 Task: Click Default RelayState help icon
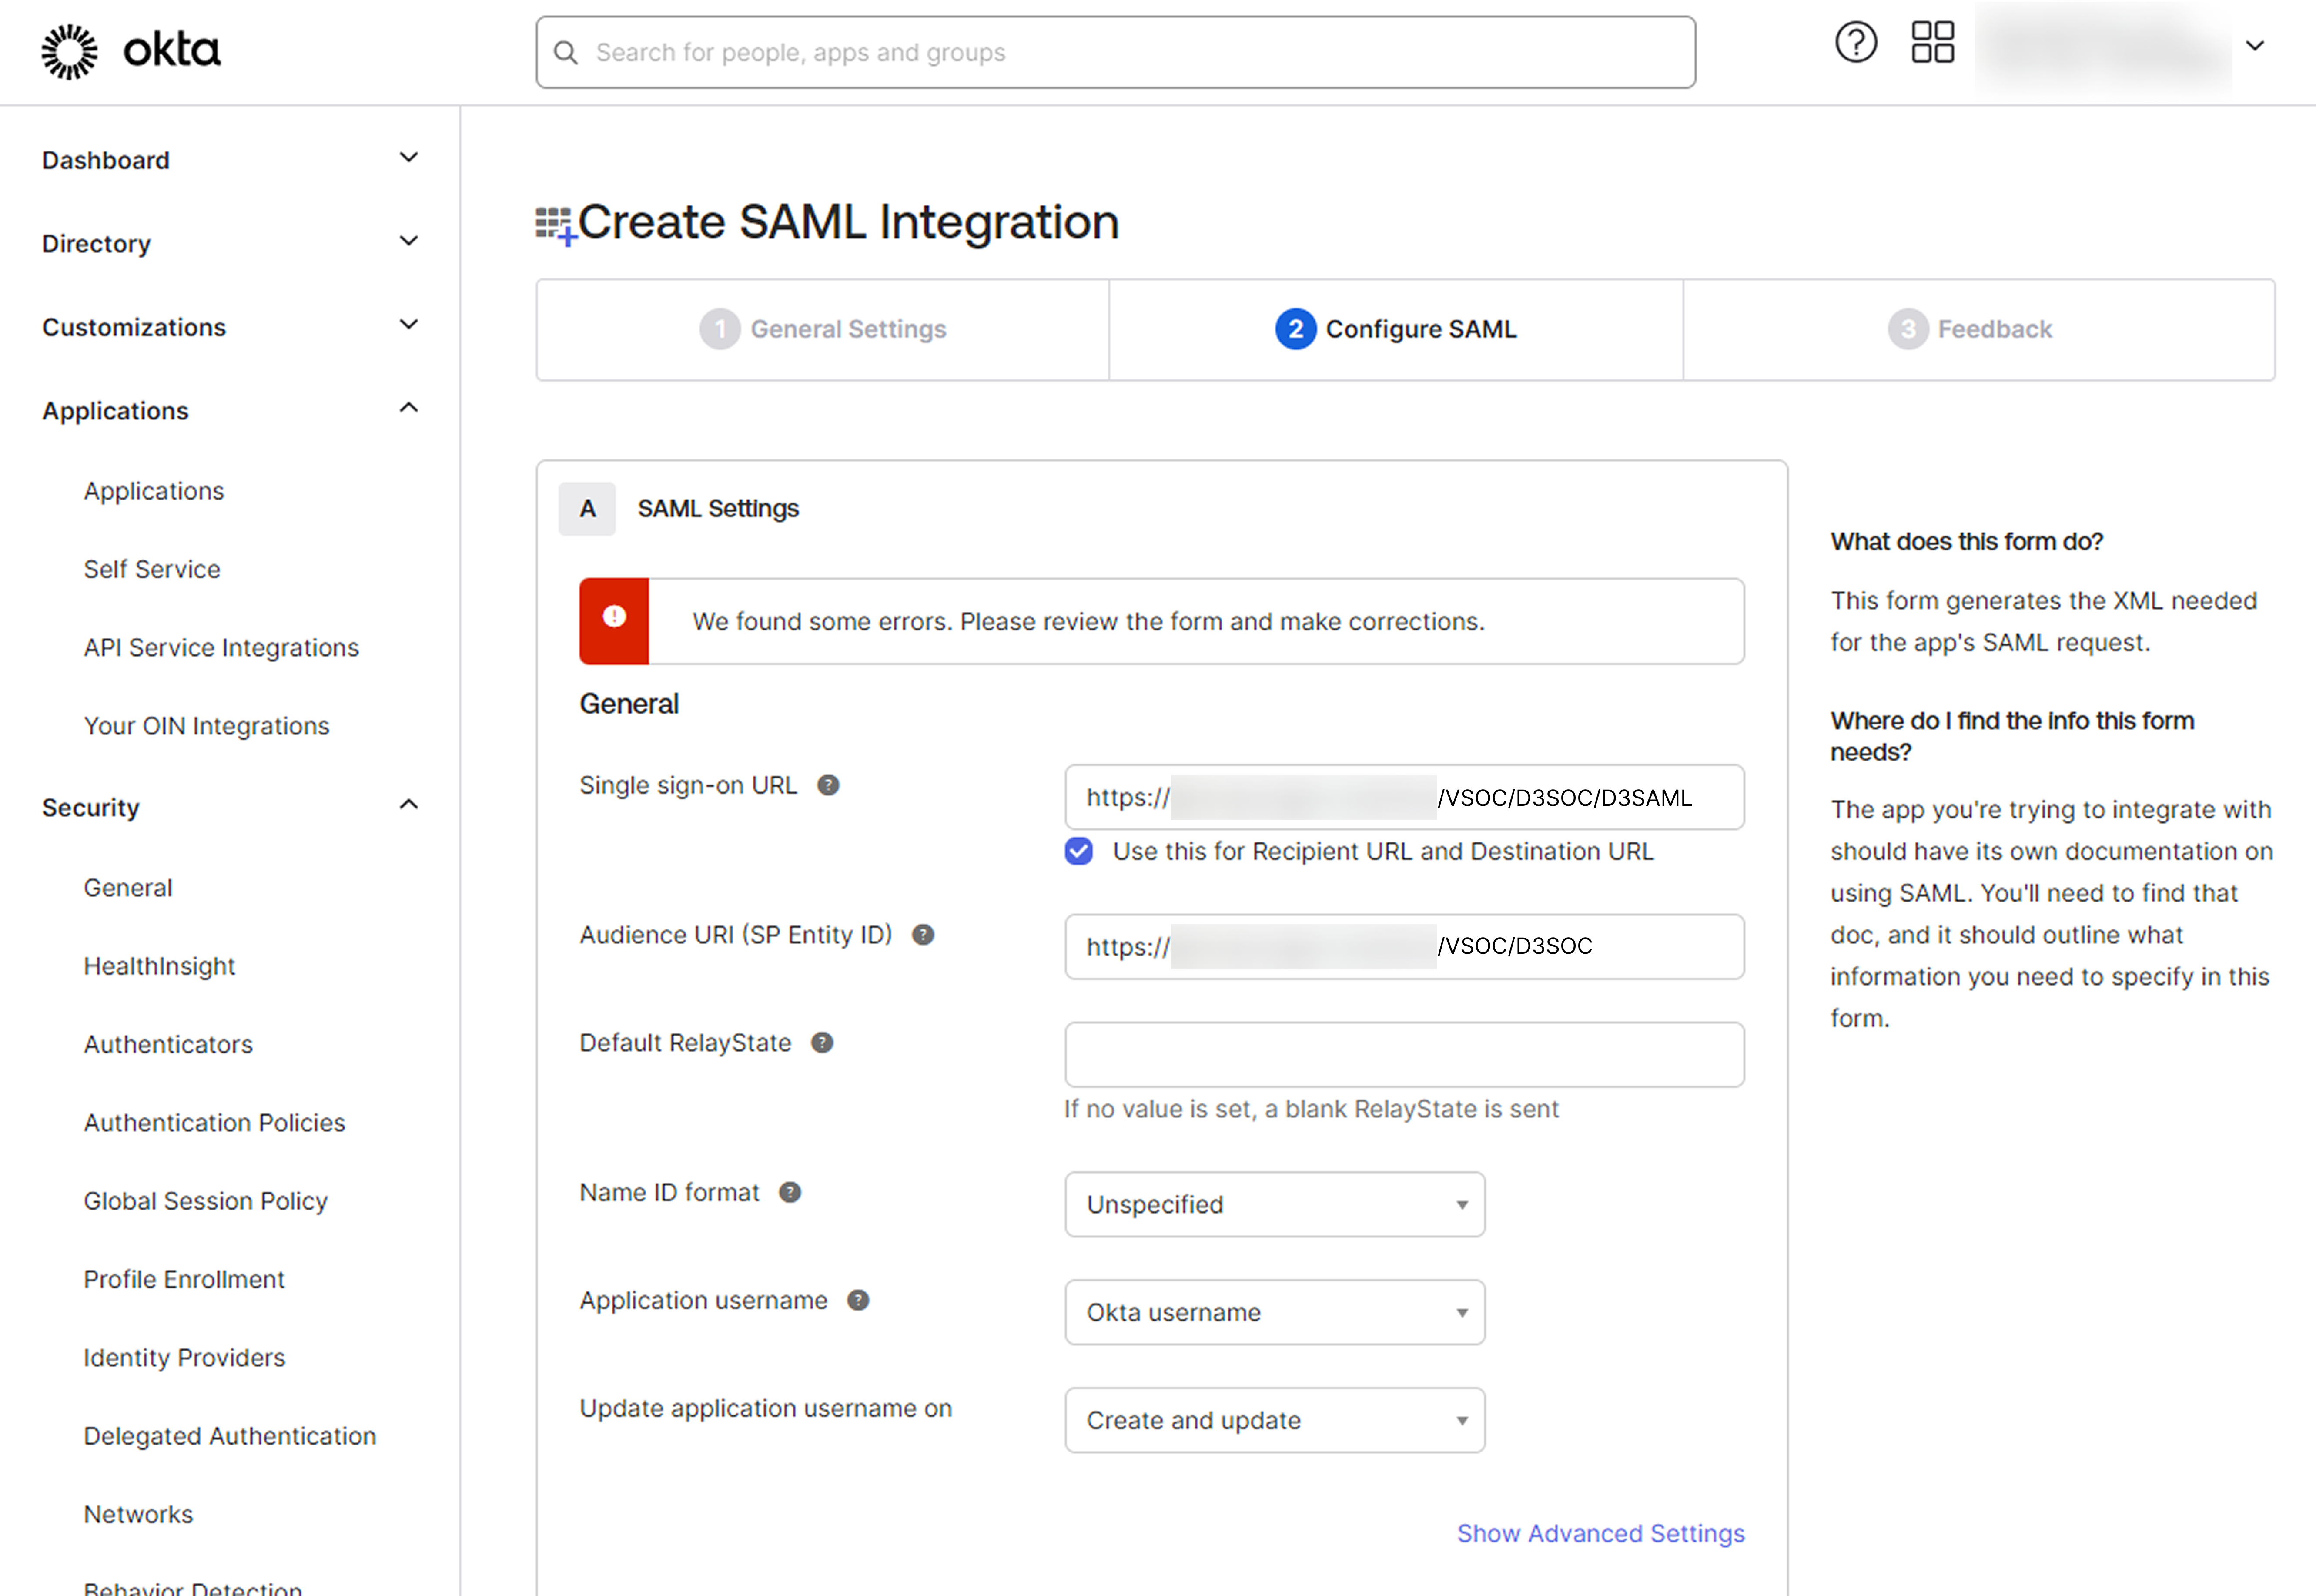coord(822,1043)
